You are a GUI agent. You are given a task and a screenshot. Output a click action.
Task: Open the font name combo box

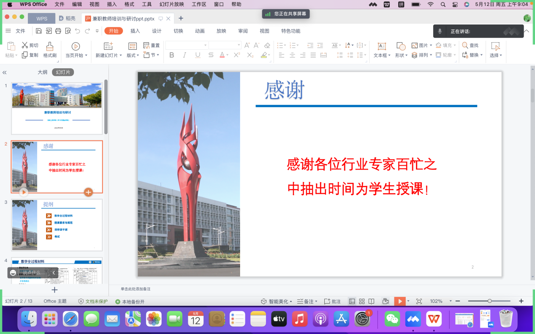click(x=187, y=45)
